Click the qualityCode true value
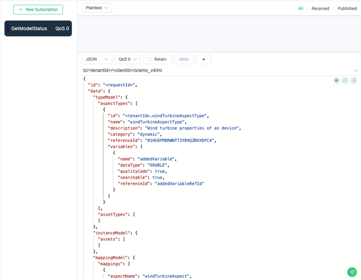The width and height of the screenshot is (361, 280). pyautogui.click(x=160, y=171)
